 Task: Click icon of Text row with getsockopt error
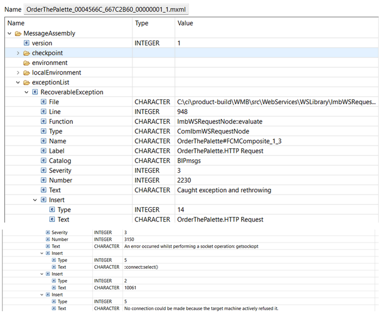(x=48, y=246)
